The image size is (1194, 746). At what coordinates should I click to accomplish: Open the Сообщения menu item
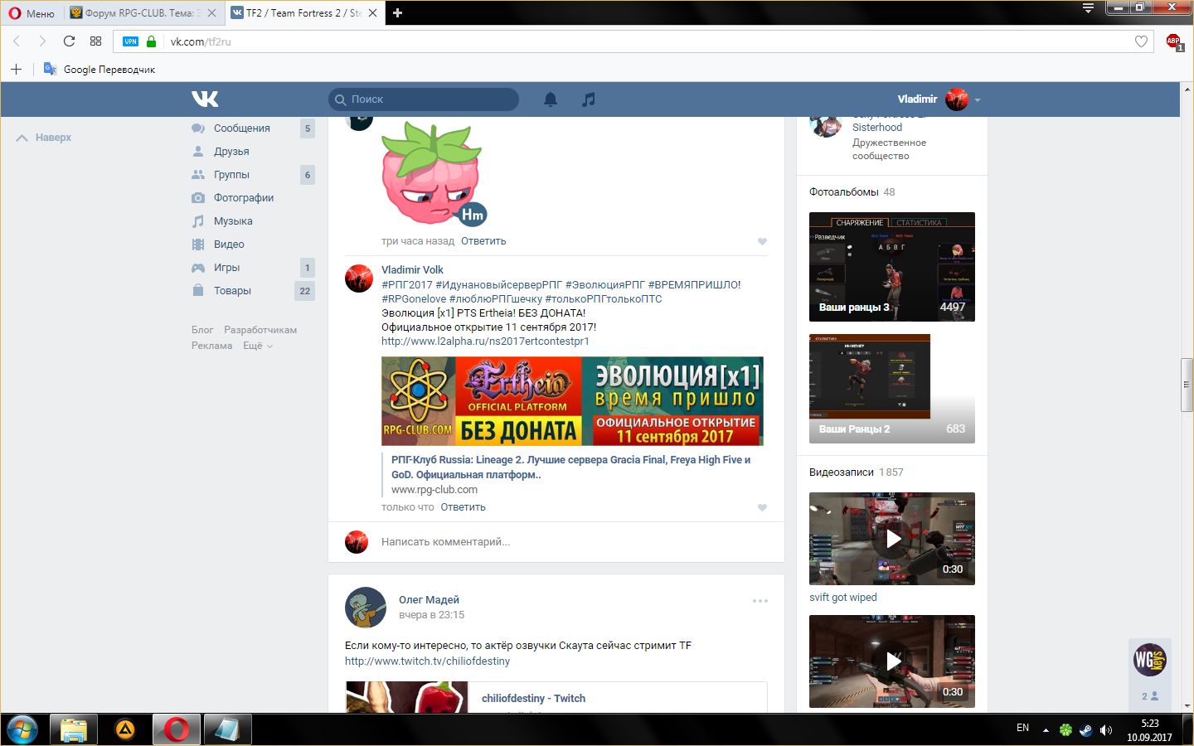242,128
